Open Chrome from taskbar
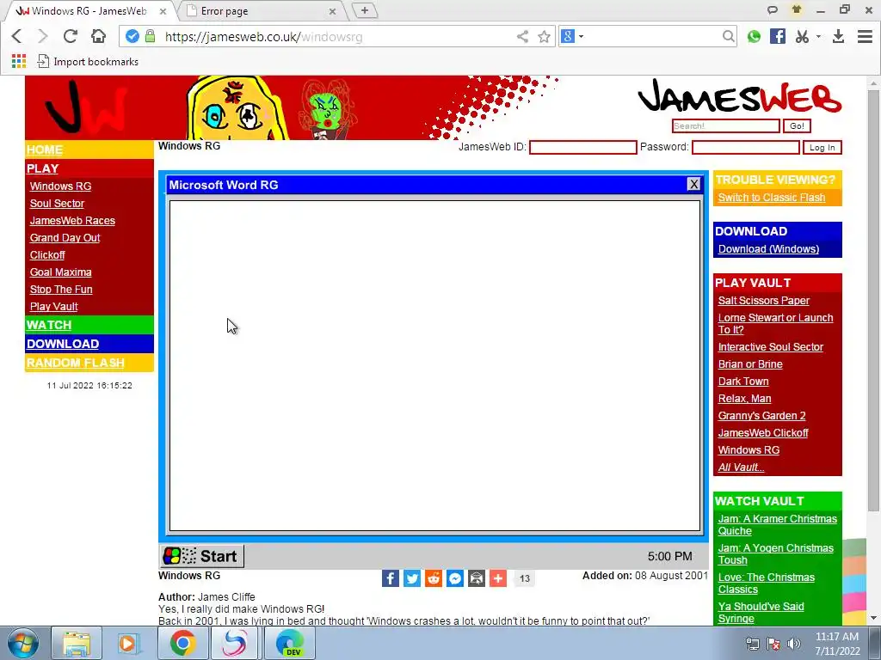This screenshot has height=660, width=881. click(182, 643)
